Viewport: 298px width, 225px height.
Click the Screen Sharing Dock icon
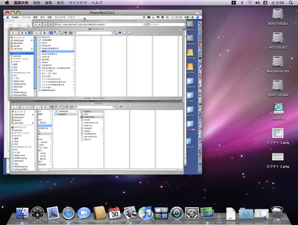pos(207,213)
